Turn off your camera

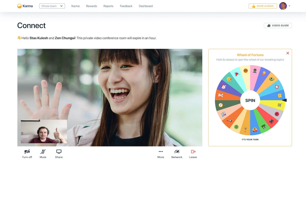click(x=27, y=154)
